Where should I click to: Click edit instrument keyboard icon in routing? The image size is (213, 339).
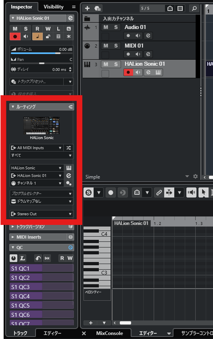pyautogui.click(x=69, y=168)
